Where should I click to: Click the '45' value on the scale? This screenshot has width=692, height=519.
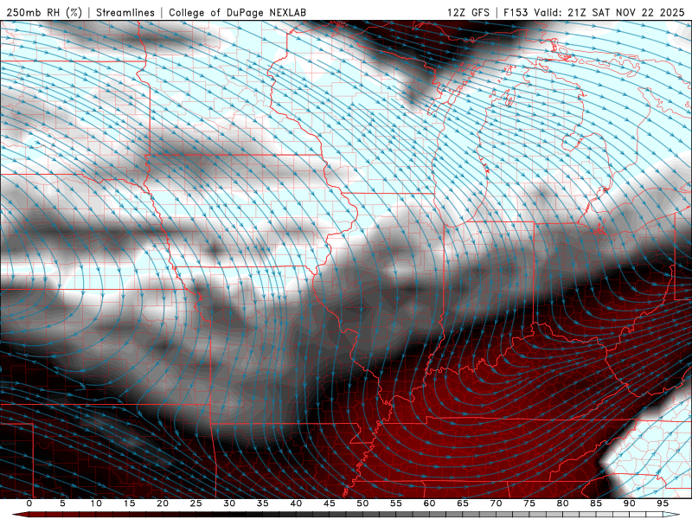click(329, 503)
